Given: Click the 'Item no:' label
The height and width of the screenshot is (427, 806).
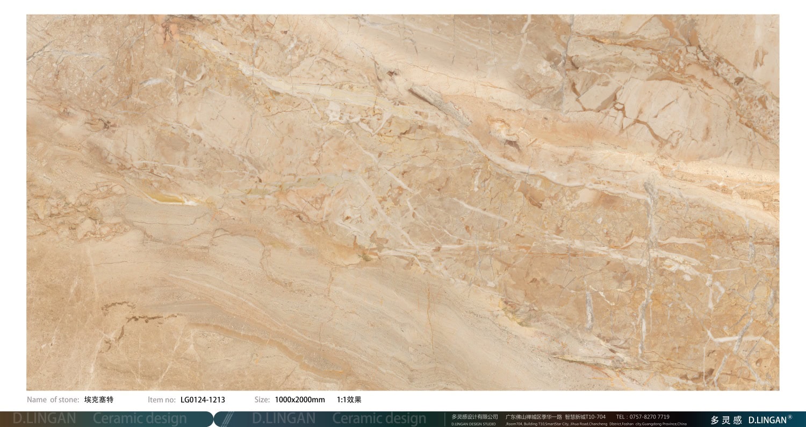Looking at the screenshot, I should (x=162, y=400).
